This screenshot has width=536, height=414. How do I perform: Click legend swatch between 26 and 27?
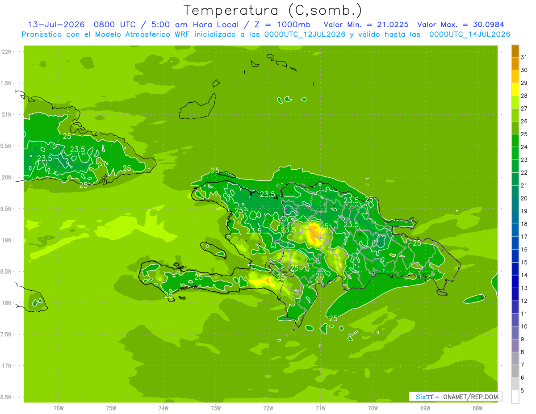(x=515, y=115)
